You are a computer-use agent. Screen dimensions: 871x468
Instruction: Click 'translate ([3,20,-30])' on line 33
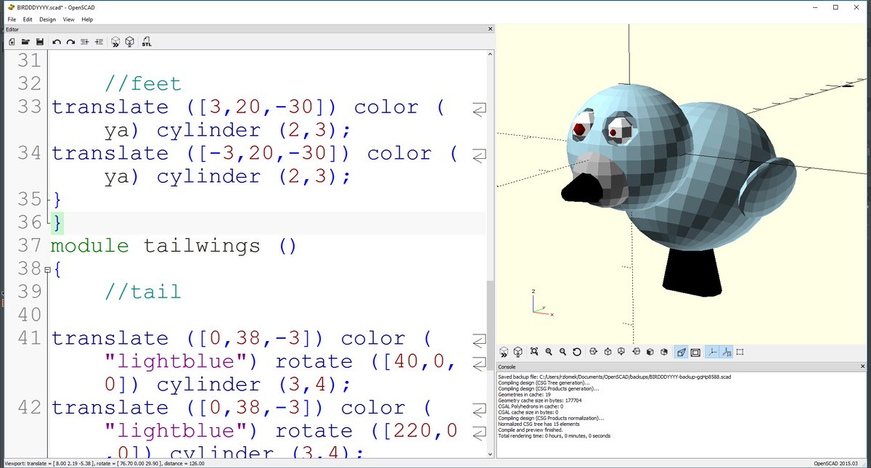tap(196, 107)
